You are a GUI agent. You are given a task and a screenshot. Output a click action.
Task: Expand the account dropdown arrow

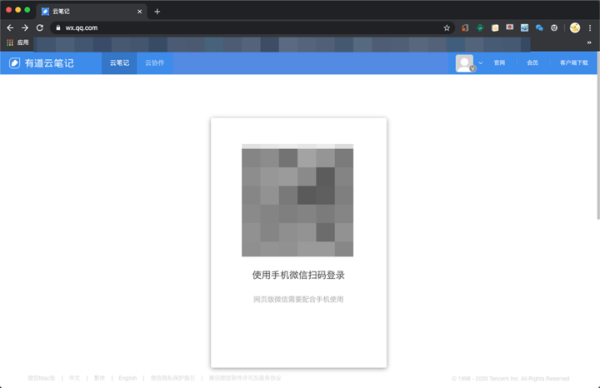[481, 63]
